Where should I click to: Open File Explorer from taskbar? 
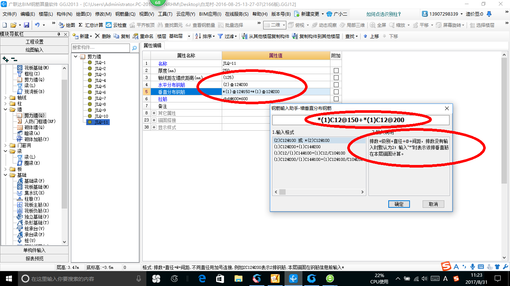239,279
